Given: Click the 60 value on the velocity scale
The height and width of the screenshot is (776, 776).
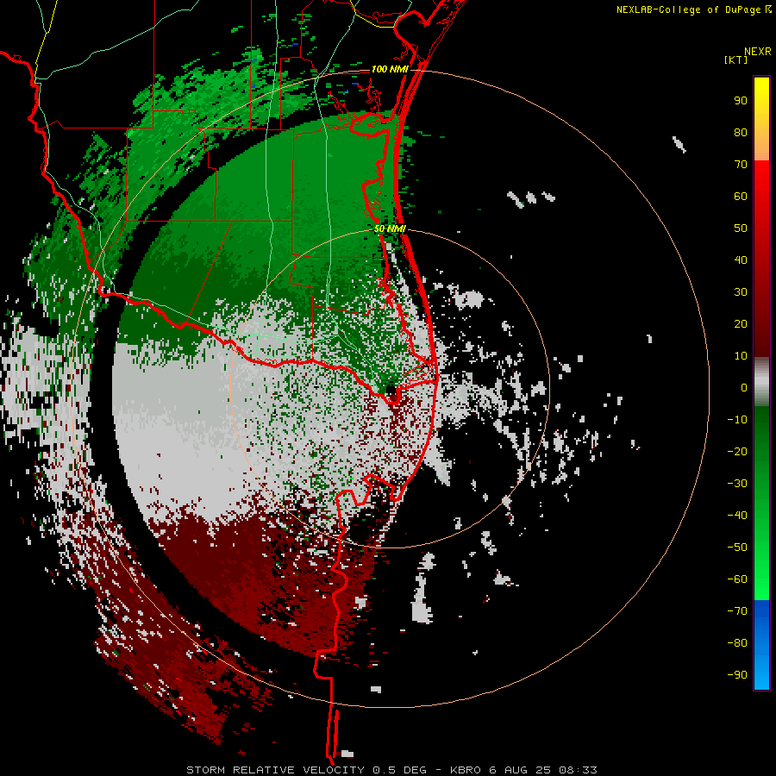Looking at the screenshot, I should 741,197.
